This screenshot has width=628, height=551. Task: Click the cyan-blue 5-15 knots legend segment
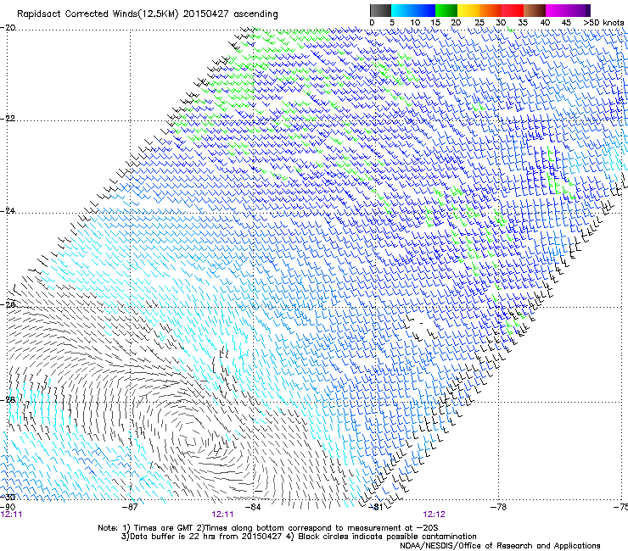click(413, 10)
